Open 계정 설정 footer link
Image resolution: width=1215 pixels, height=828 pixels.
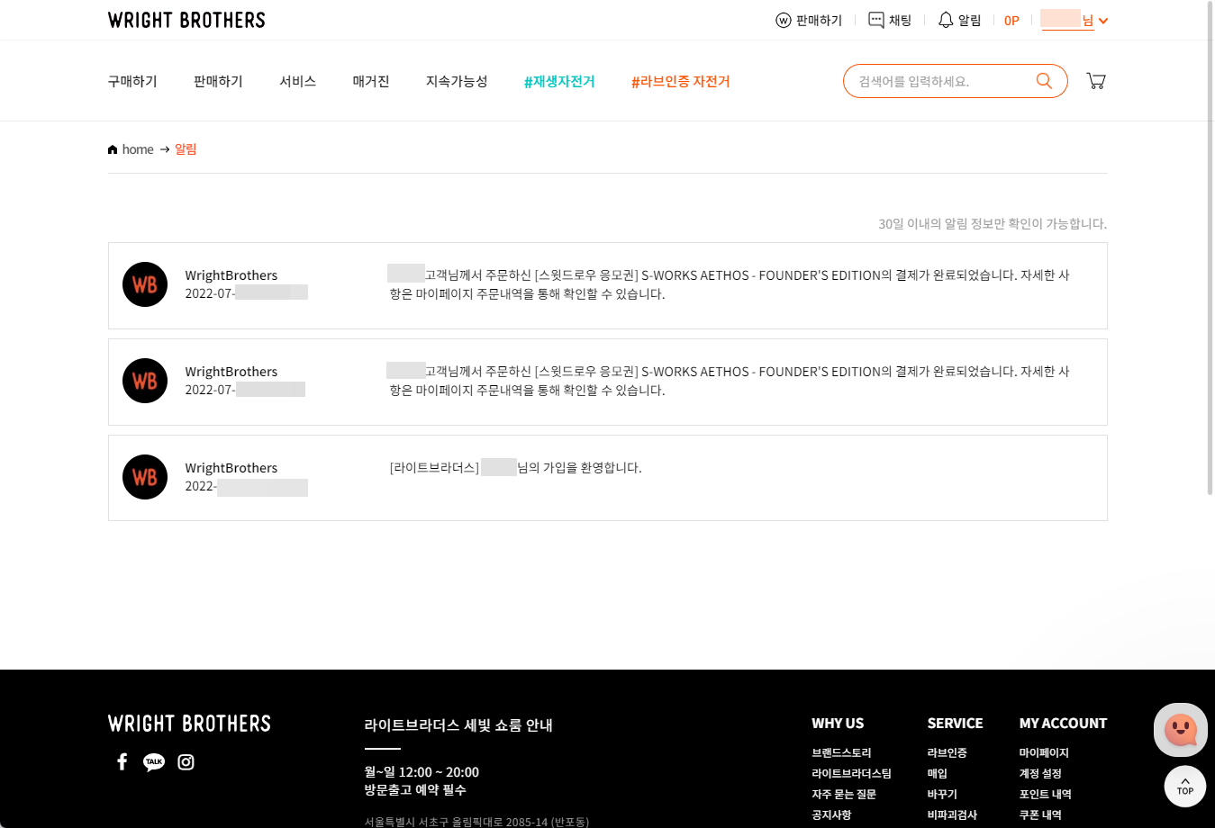1040,773
